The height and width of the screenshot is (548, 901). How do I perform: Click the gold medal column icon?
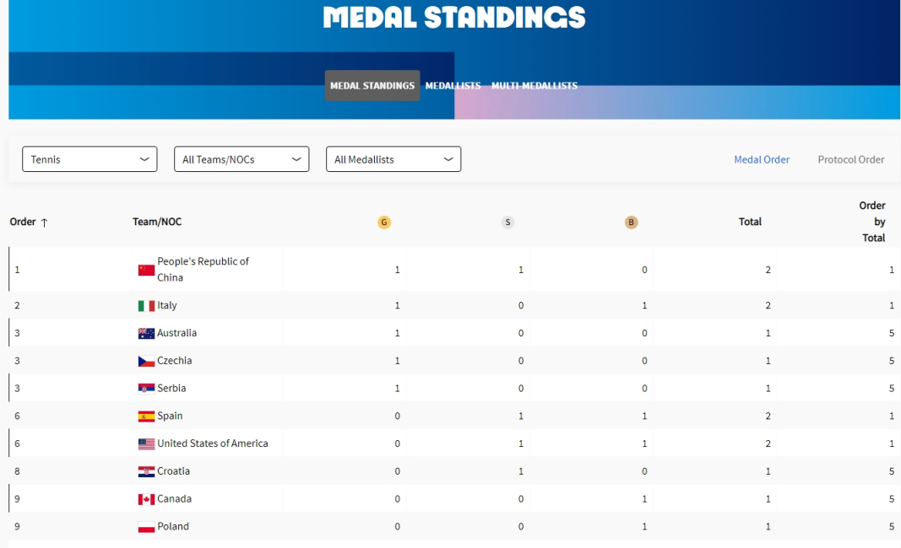pyautogui.click(x=384, y=223)
